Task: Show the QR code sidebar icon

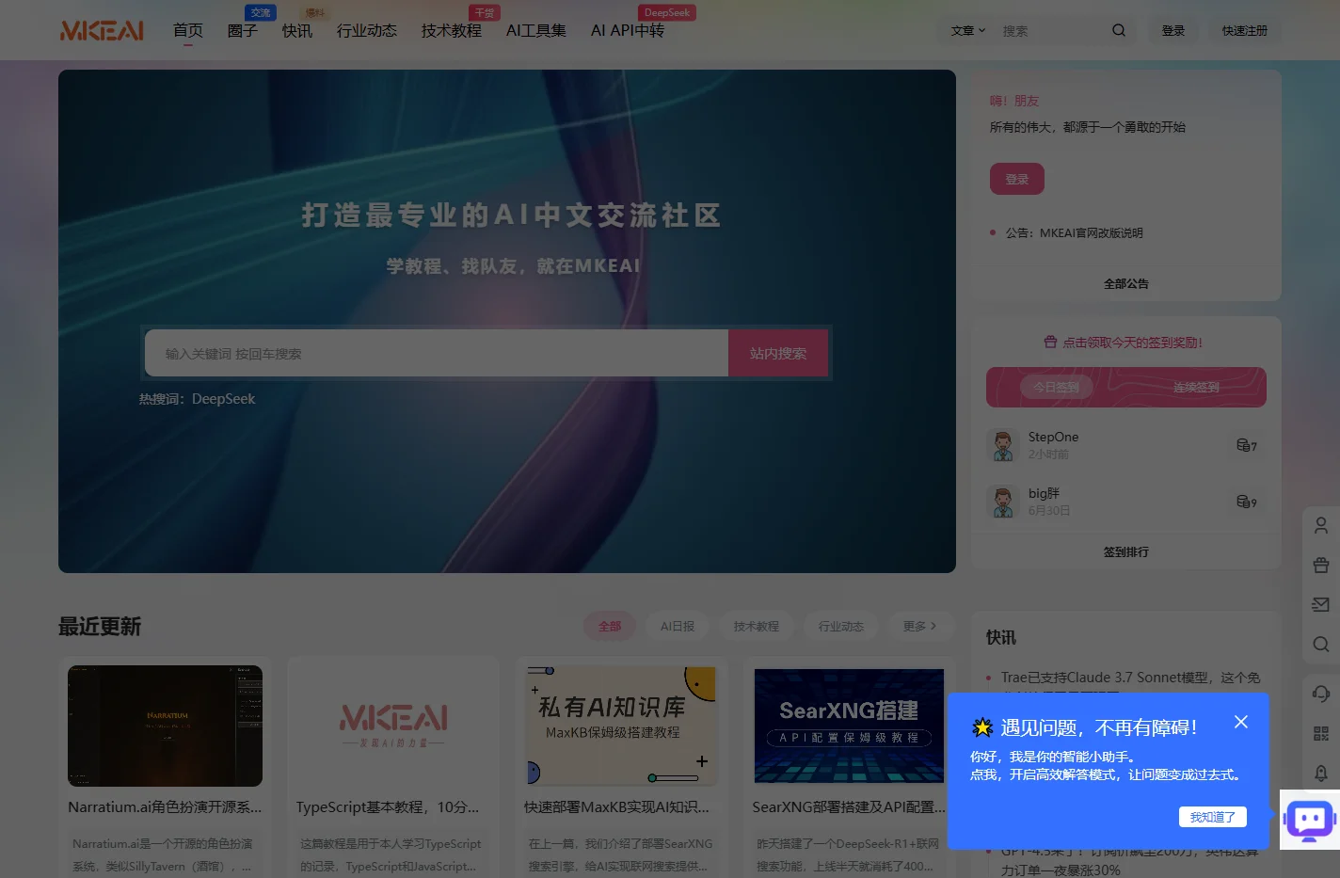Action: pos(1321,733)
